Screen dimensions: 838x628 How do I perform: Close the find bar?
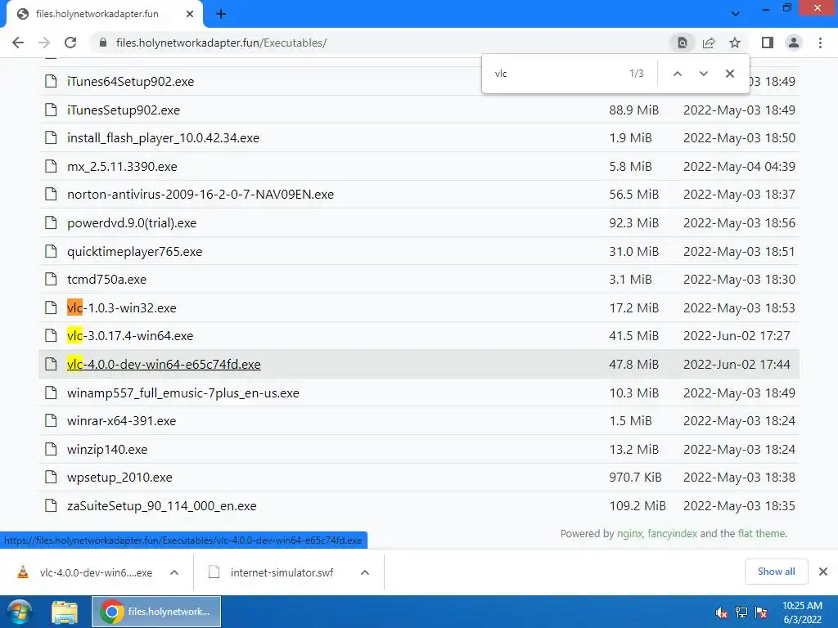(729, 74)
